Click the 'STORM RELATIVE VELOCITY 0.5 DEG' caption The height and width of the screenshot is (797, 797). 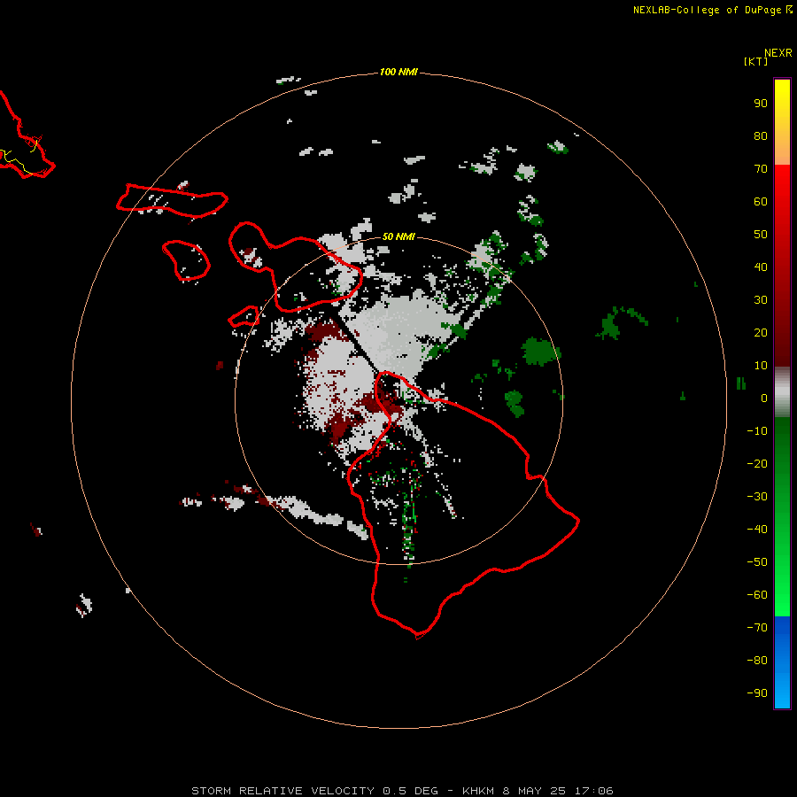point(314,791)
